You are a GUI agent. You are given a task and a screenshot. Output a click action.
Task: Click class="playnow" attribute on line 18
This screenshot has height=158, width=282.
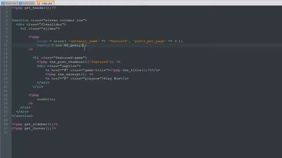click(x=86, y=79)
